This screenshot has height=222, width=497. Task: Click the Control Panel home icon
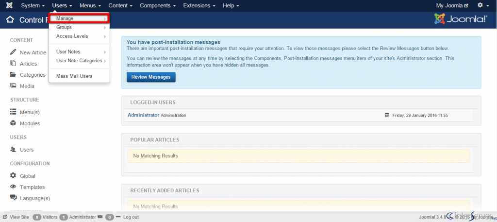point(10,20)
